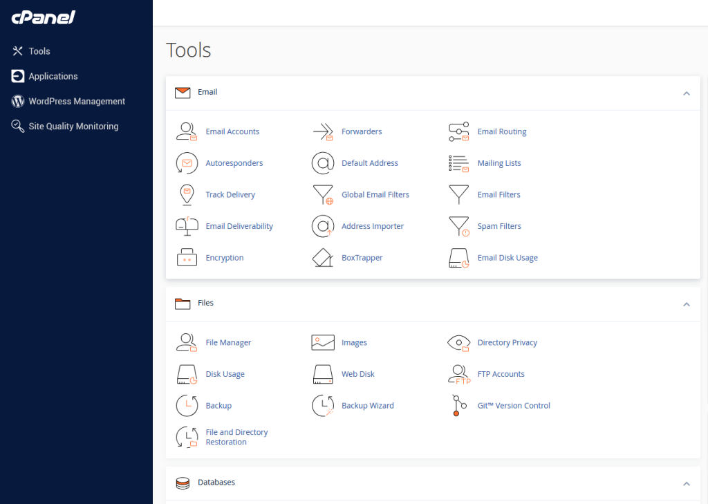The width and height of the screenshot is (708, 504).
Task: Open the BoxTrapper icon
Action: pyautogui.click(x=323, y=258)
